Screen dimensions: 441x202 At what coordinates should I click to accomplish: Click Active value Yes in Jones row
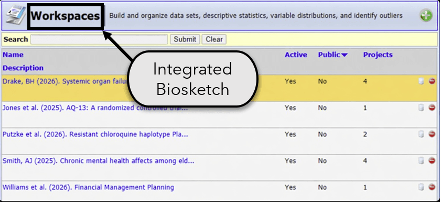pyautogui.click(x=291, y=108)
